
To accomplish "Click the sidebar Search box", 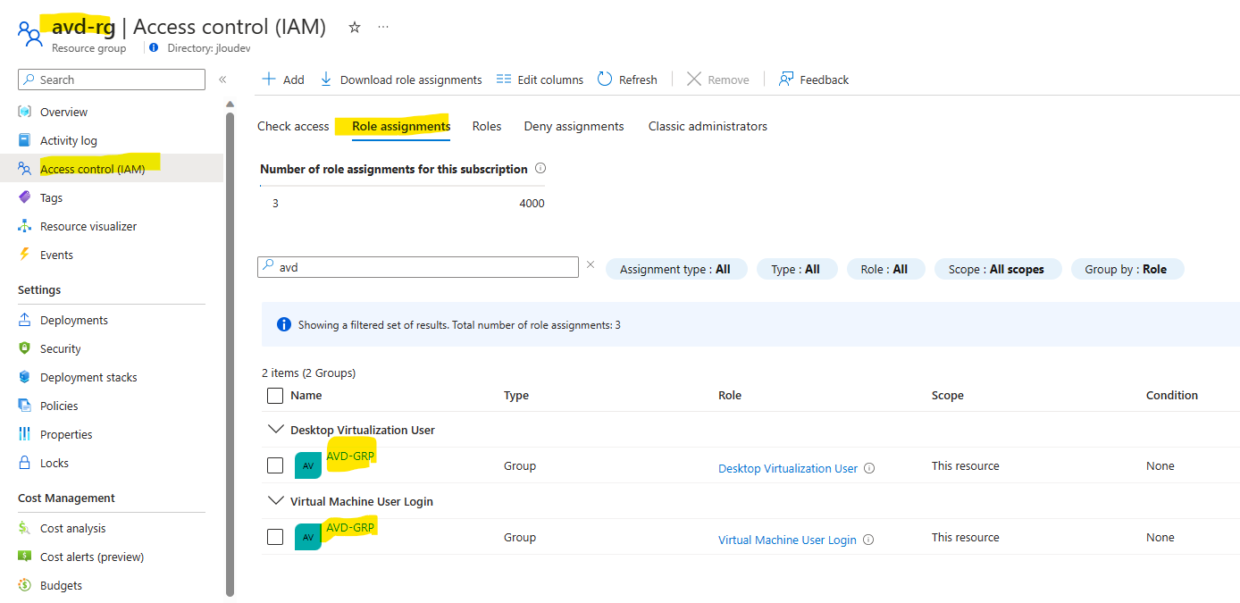I will pos(112,80).
